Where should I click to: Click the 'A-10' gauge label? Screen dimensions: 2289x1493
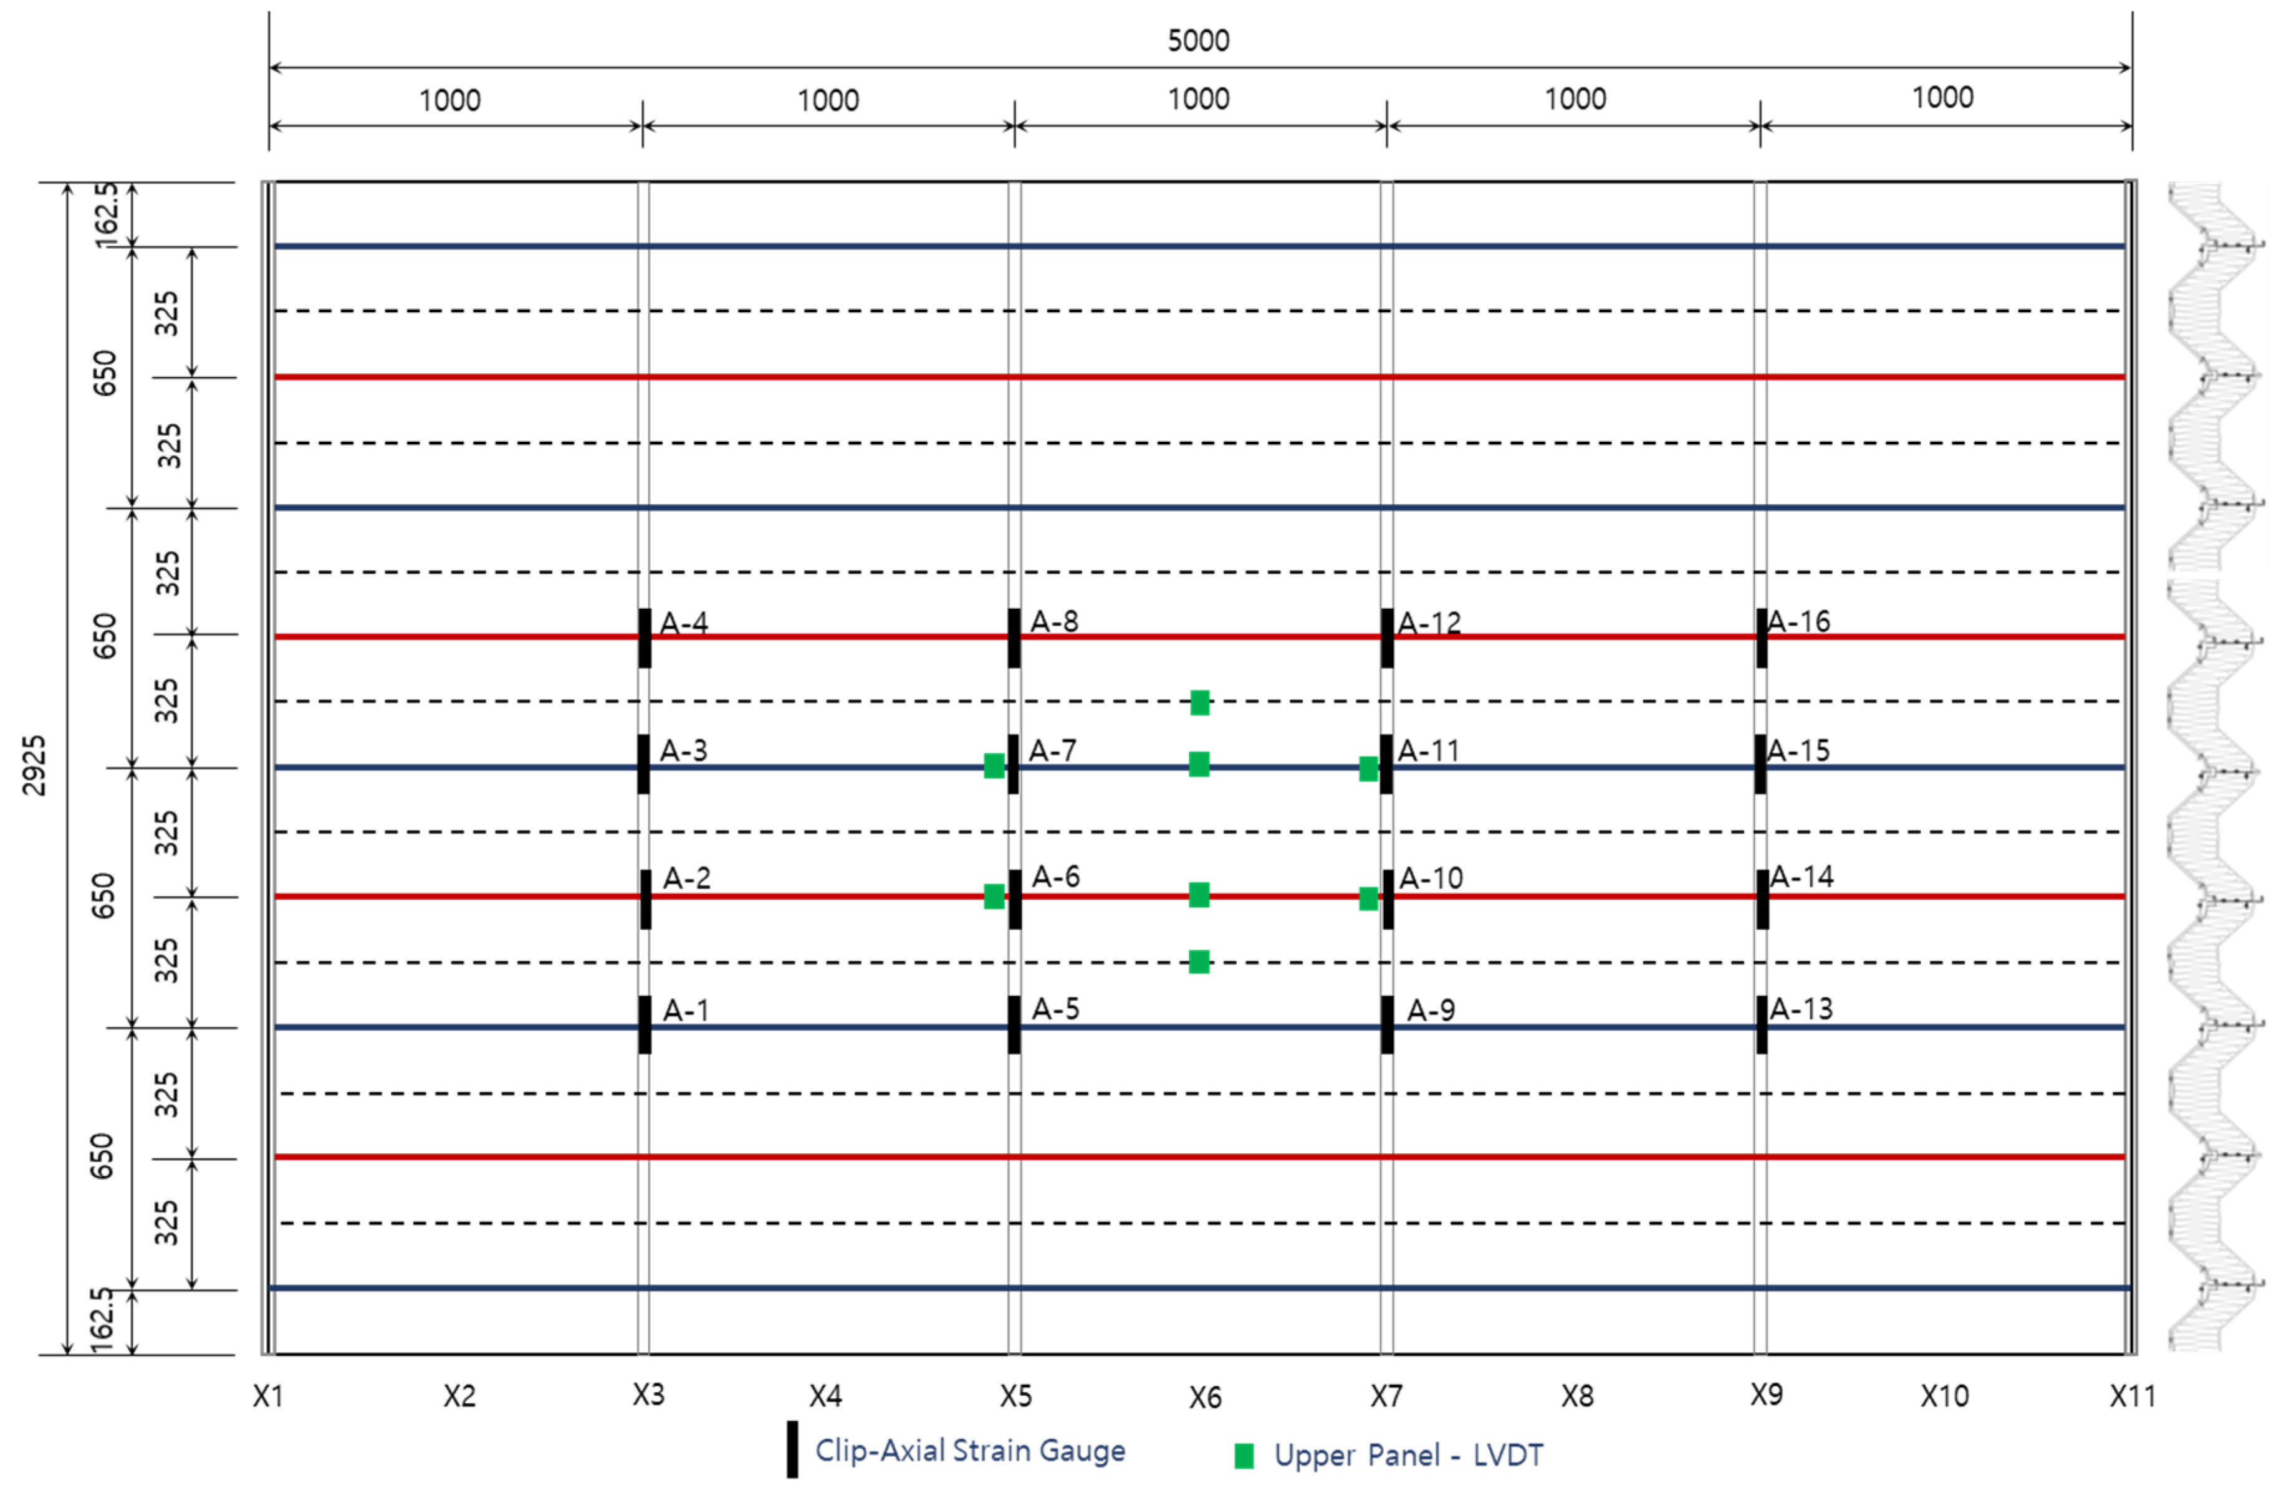(1431, 878)
